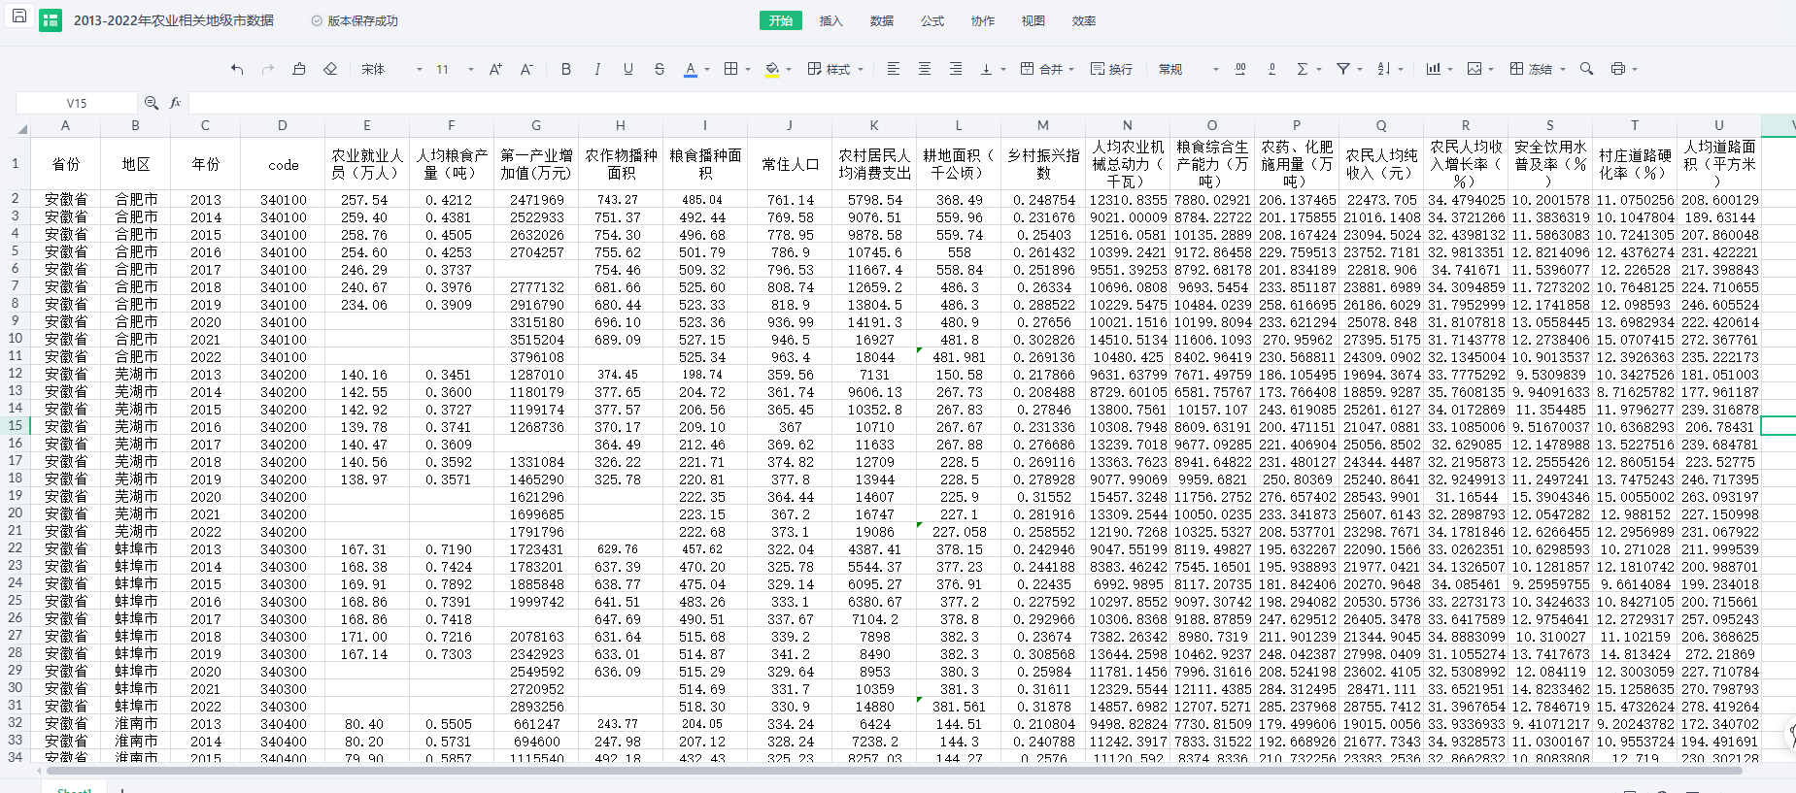
Task: Click the eraser clear format icon
Action: [330, 69]
